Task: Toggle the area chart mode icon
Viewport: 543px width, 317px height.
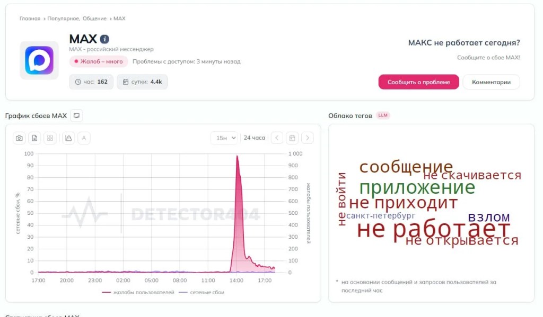Action: [68, 138]
